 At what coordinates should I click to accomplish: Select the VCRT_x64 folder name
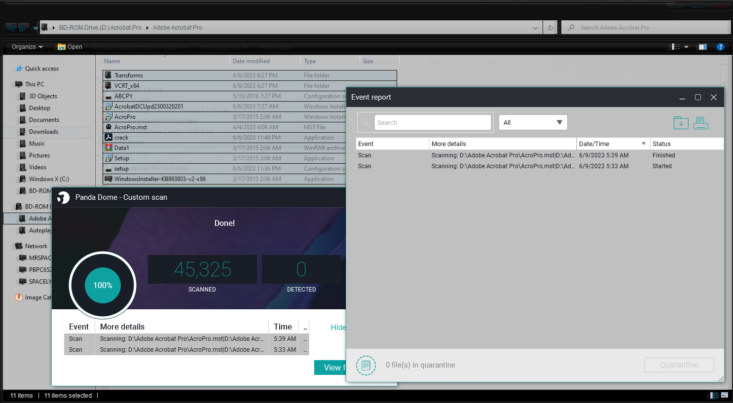pos(127,86)
